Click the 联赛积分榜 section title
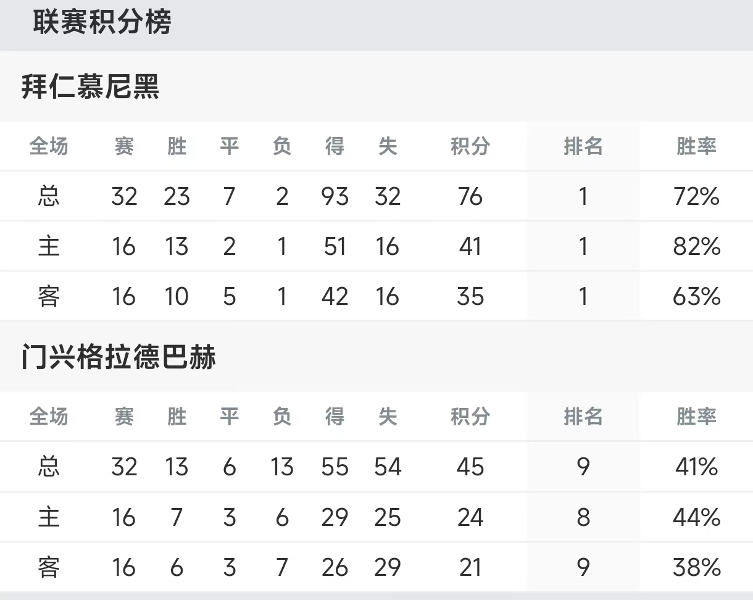 pos(102,22)
